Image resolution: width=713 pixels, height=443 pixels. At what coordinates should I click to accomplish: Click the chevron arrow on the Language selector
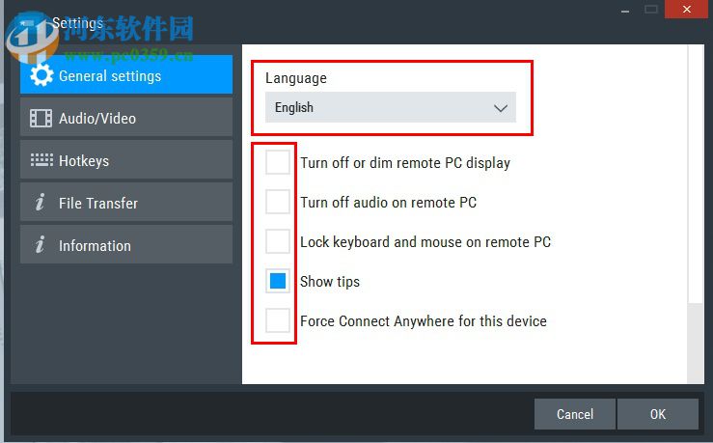(500, 108)
